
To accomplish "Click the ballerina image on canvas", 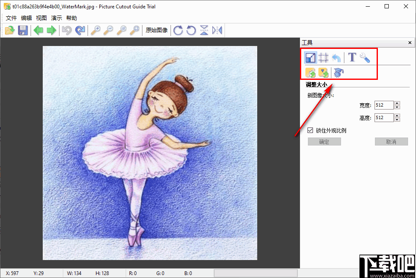I will click(x=150, y=153).
